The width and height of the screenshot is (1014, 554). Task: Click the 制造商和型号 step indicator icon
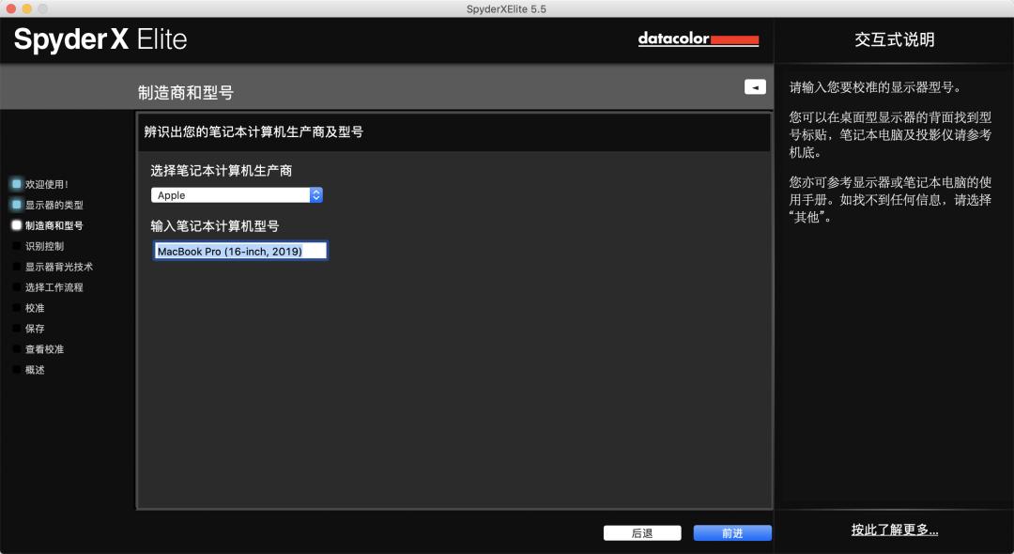(17, 225)
